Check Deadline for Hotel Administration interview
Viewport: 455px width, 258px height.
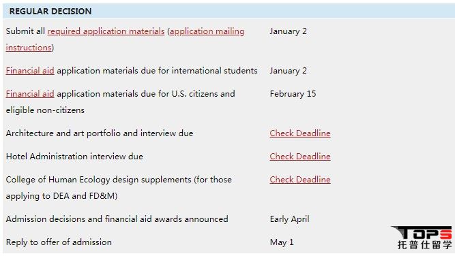pos(300,157)
